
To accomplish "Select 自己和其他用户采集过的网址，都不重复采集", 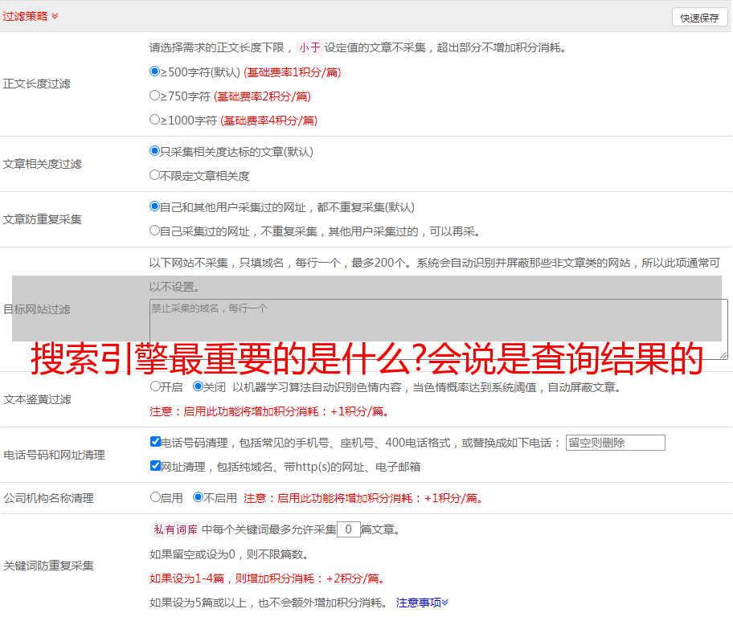I will [x=155, y=206].
